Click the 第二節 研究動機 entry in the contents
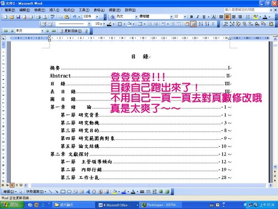The height and width of the screenshot is (209, 278). coord(146,123)
